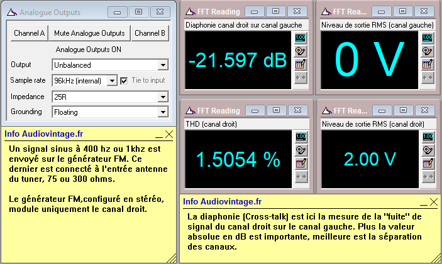
Task: Click the resize grip of left info note
Action: [172, 258]
